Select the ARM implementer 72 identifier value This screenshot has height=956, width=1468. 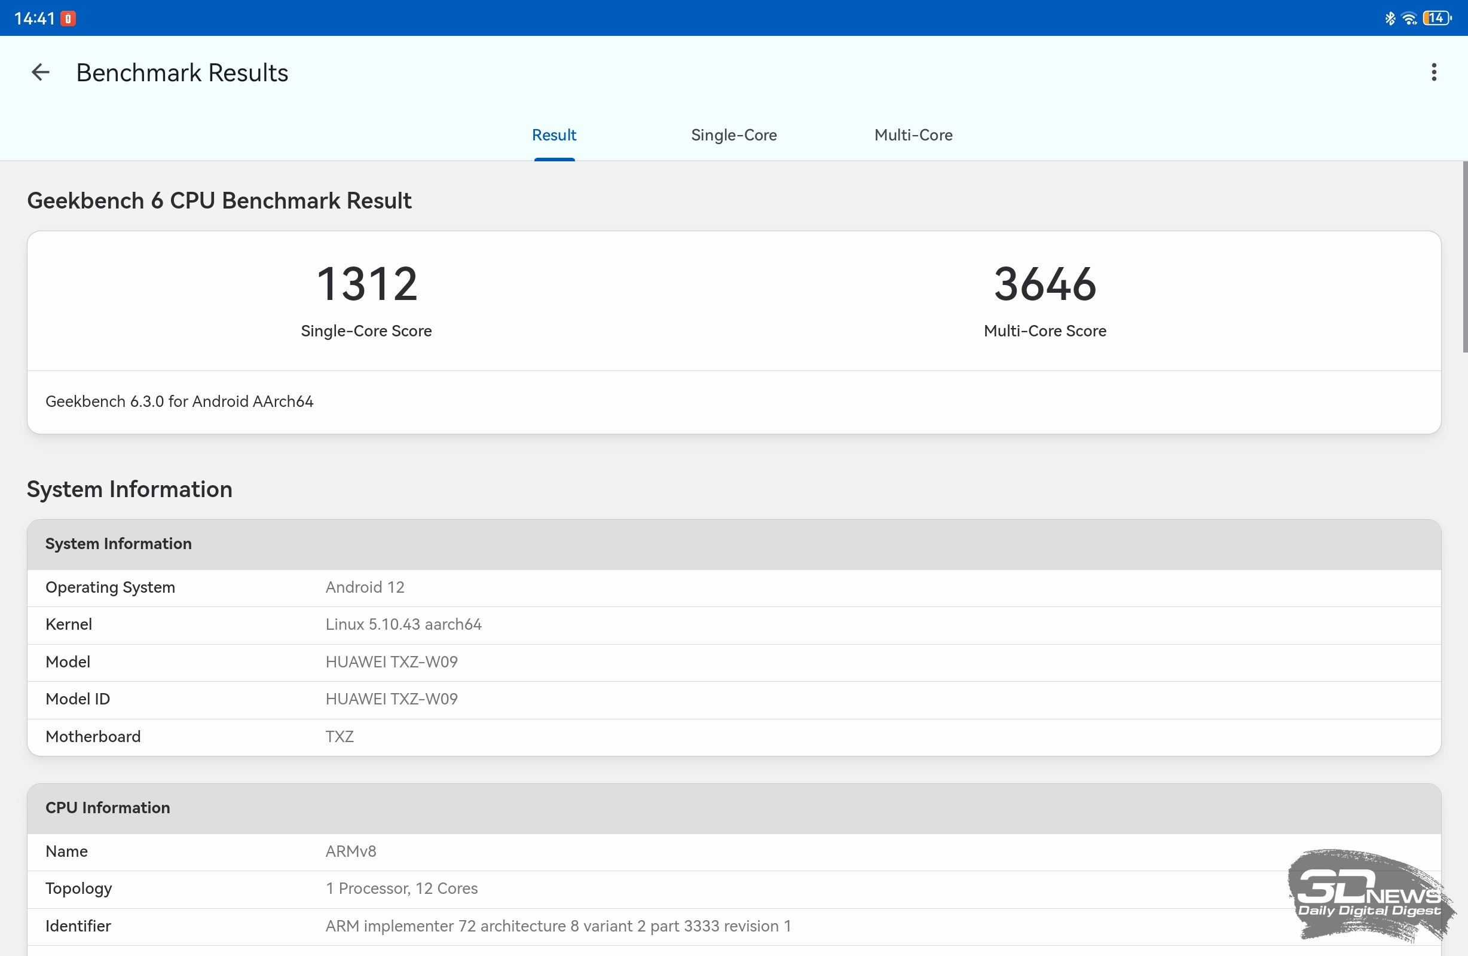tap(558, 926)
